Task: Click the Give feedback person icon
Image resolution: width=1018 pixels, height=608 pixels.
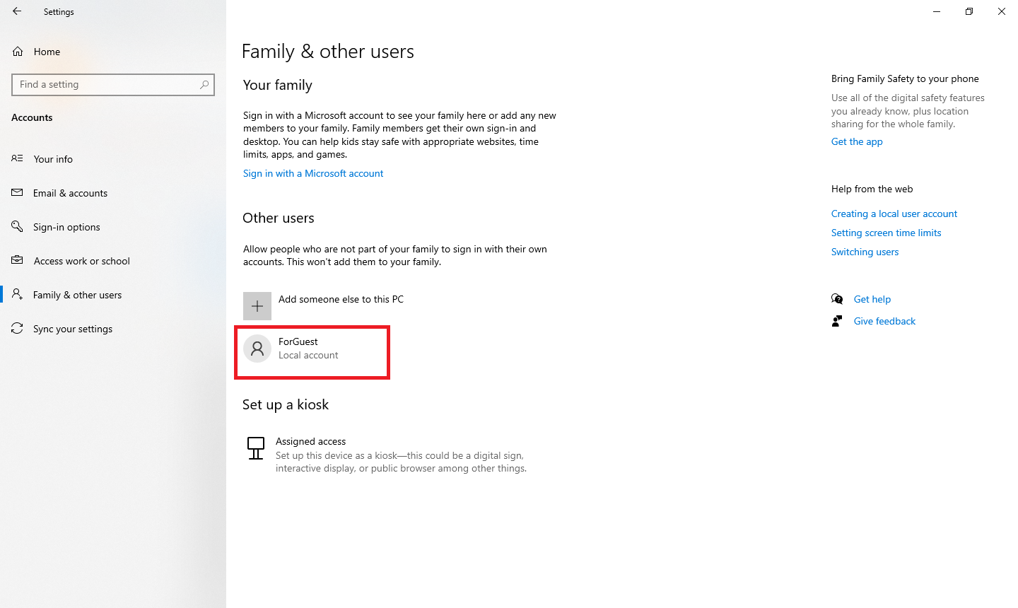Action: pyautogui.click(x=837, y=321)
